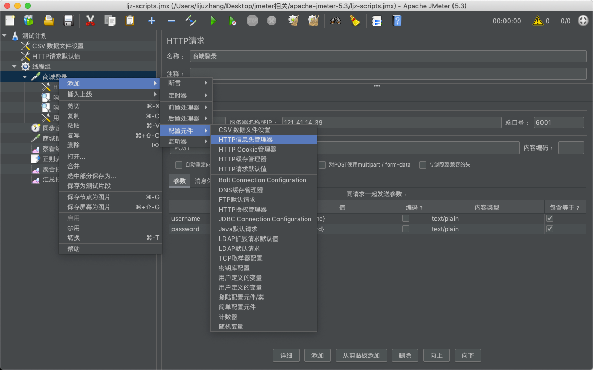Select the CSV 数据文件设置 tree node

point(58,46)
